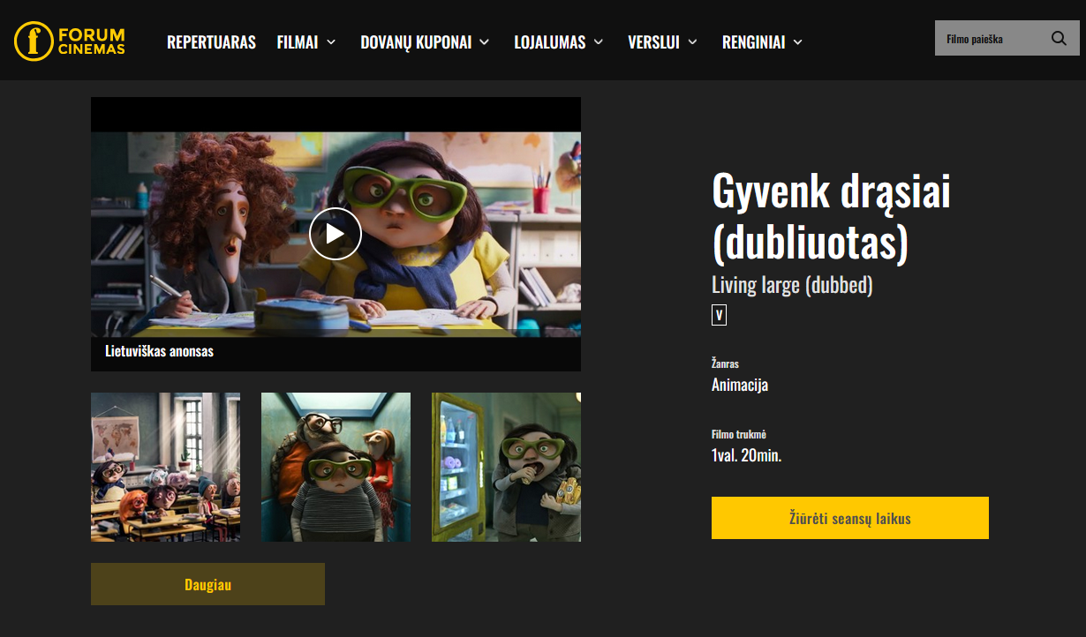Click the Daugiau button
Screen dimensions: 1086x637
[x=207, y=584]
